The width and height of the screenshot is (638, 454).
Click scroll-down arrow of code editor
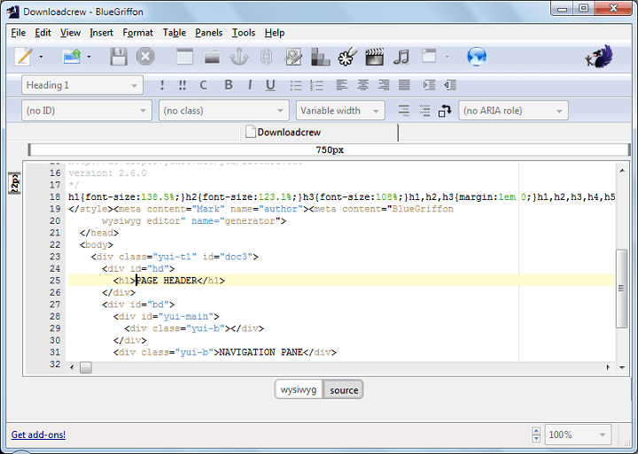[x=622, y=367]
